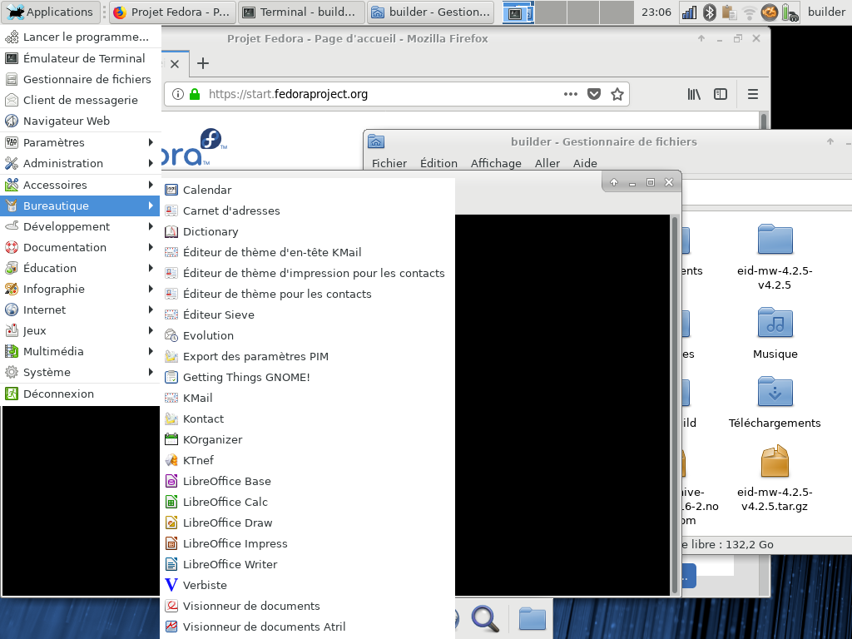Expand the Développement submenu
This screenshot has height=639, width=852.
81,226
